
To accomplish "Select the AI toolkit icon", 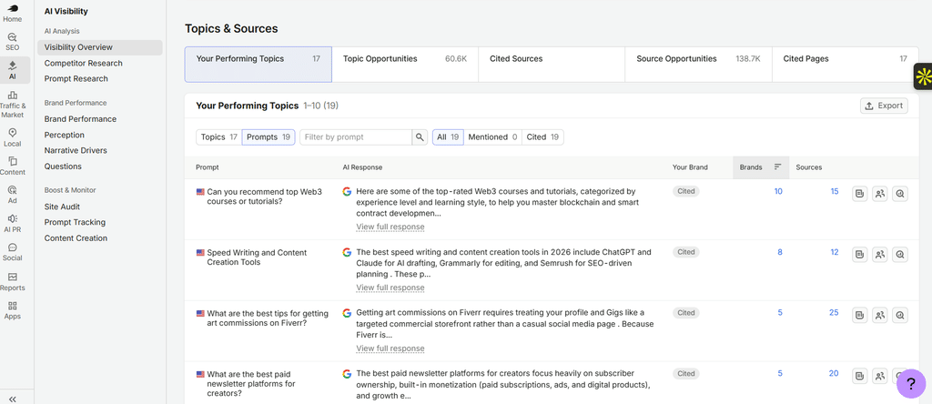I will [13, 70].
